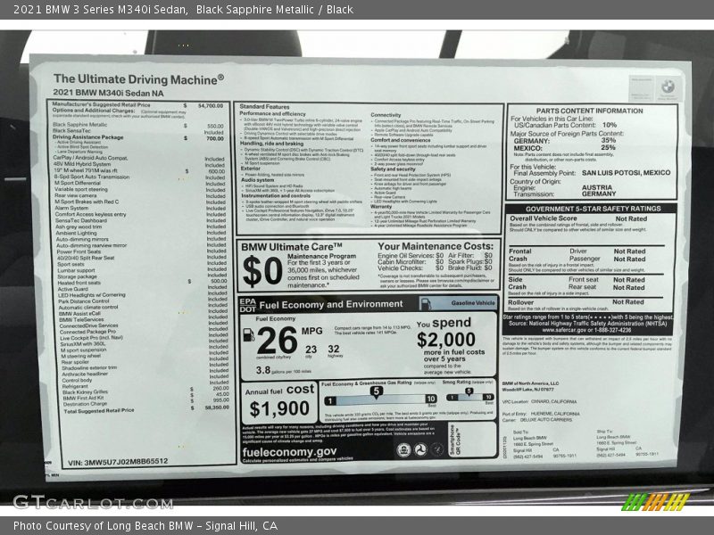This screenshot has height=535, width=714.
Task: Click 'Overall Vehicle Score' row
Action: click(x=578, y=218)
